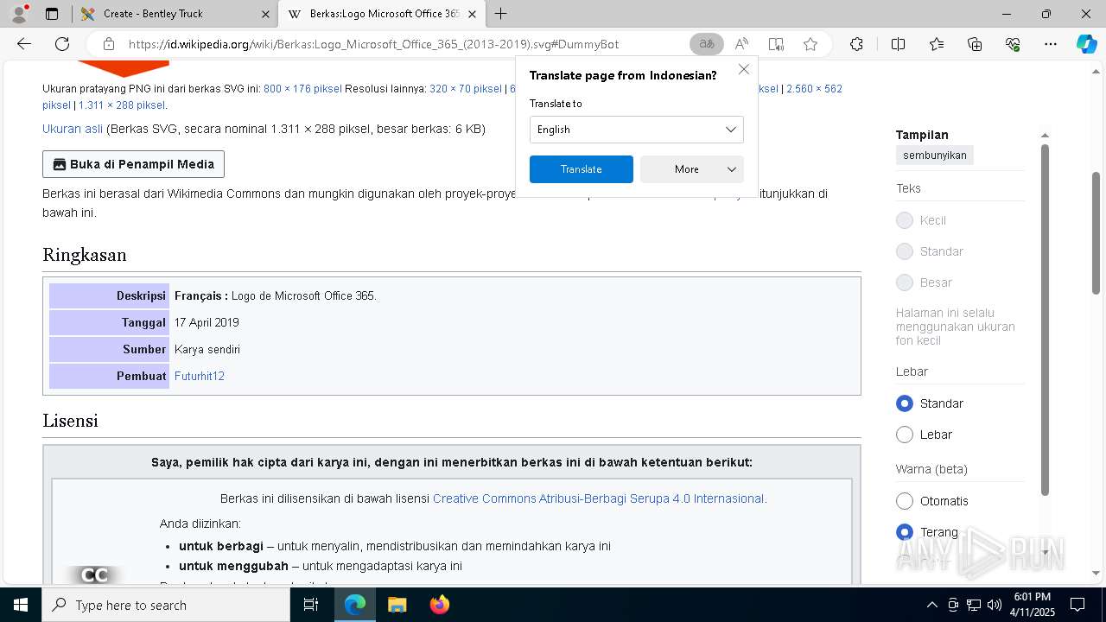Refresh the current page

(x=62, y=44)
